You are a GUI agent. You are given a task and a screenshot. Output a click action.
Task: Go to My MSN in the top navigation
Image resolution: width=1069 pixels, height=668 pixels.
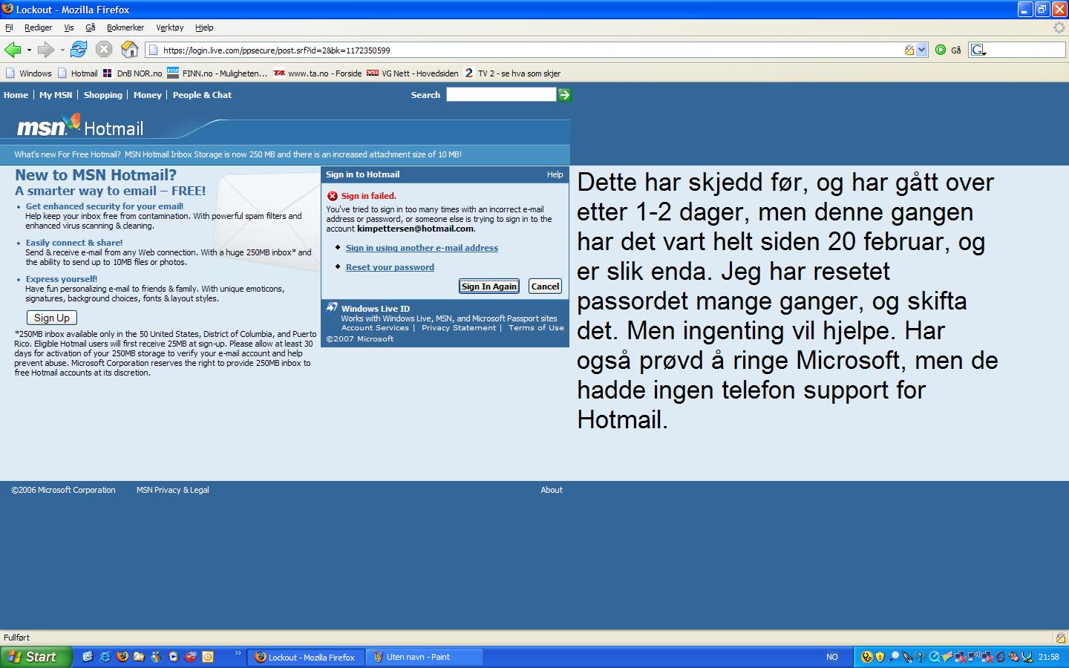point(56,95)
